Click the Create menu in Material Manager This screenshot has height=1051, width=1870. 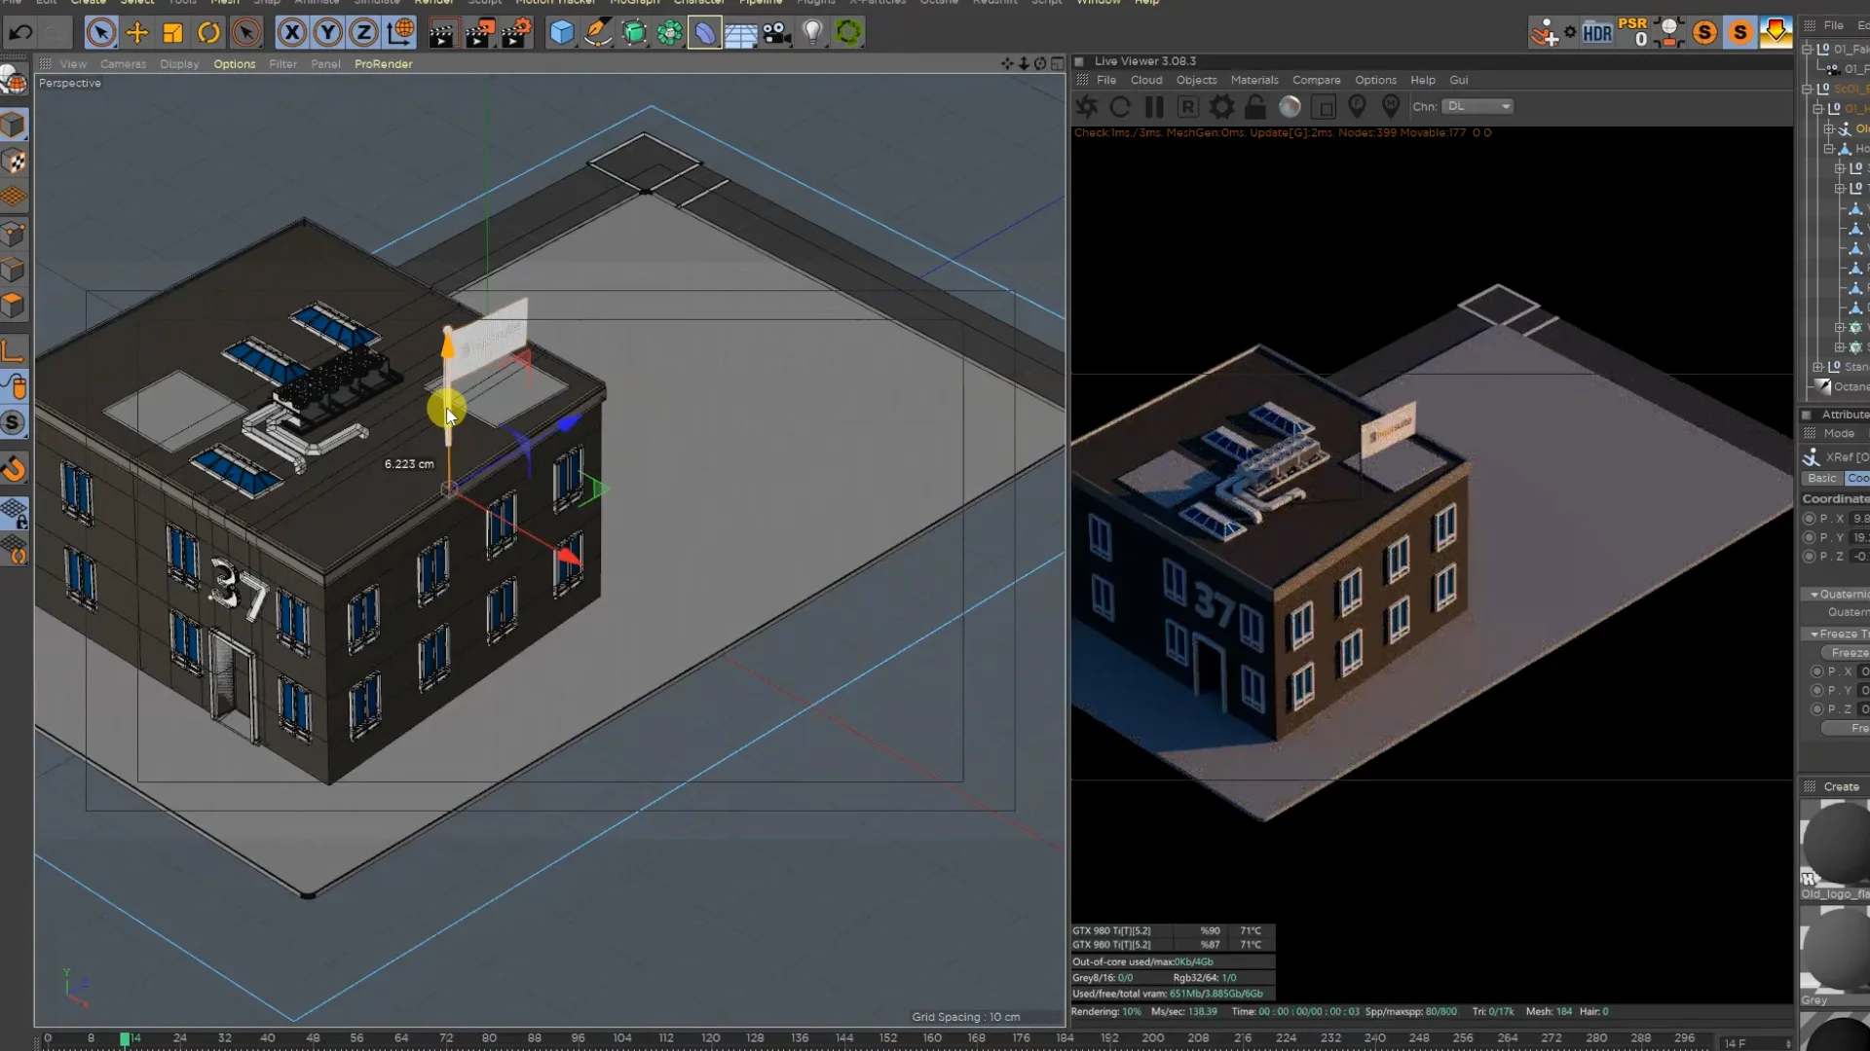(x=1841, y=787)
